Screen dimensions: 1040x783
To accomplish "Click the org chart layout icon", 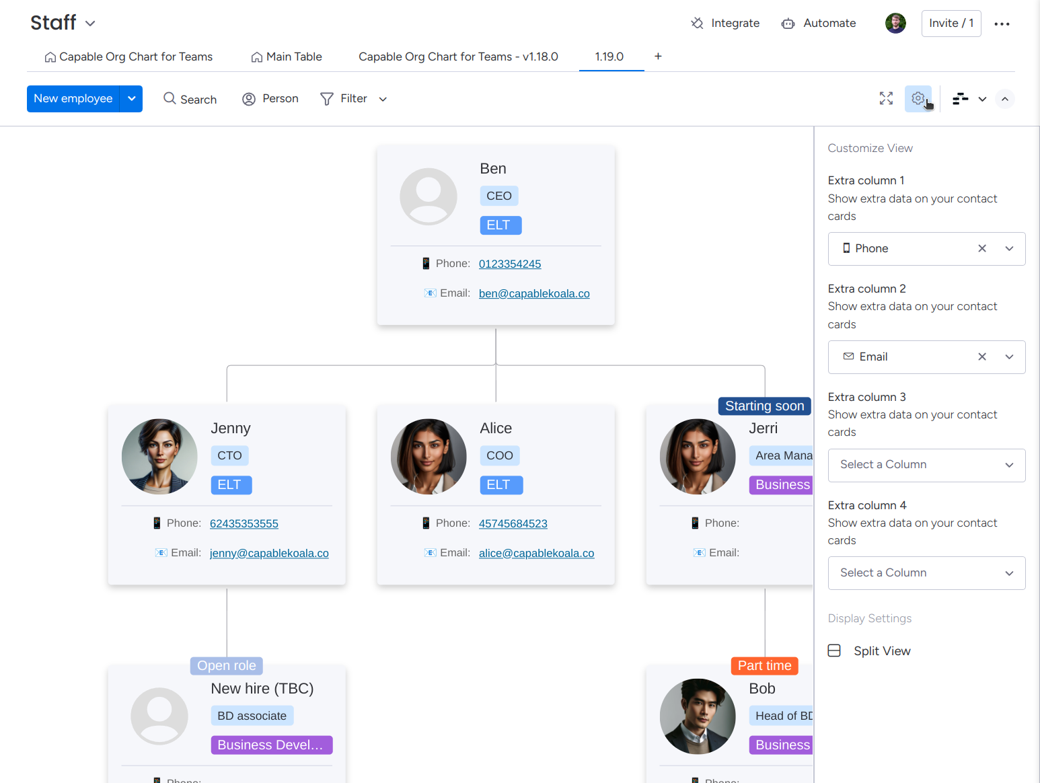I will pyautogui.click(x=960, y=99).
